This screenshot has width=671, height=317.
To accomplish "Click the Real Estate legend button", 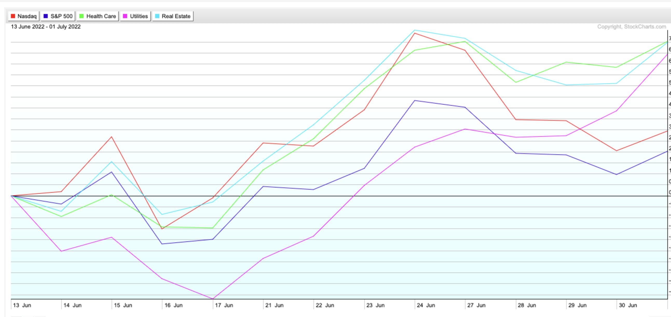I will tap(173, 16).
